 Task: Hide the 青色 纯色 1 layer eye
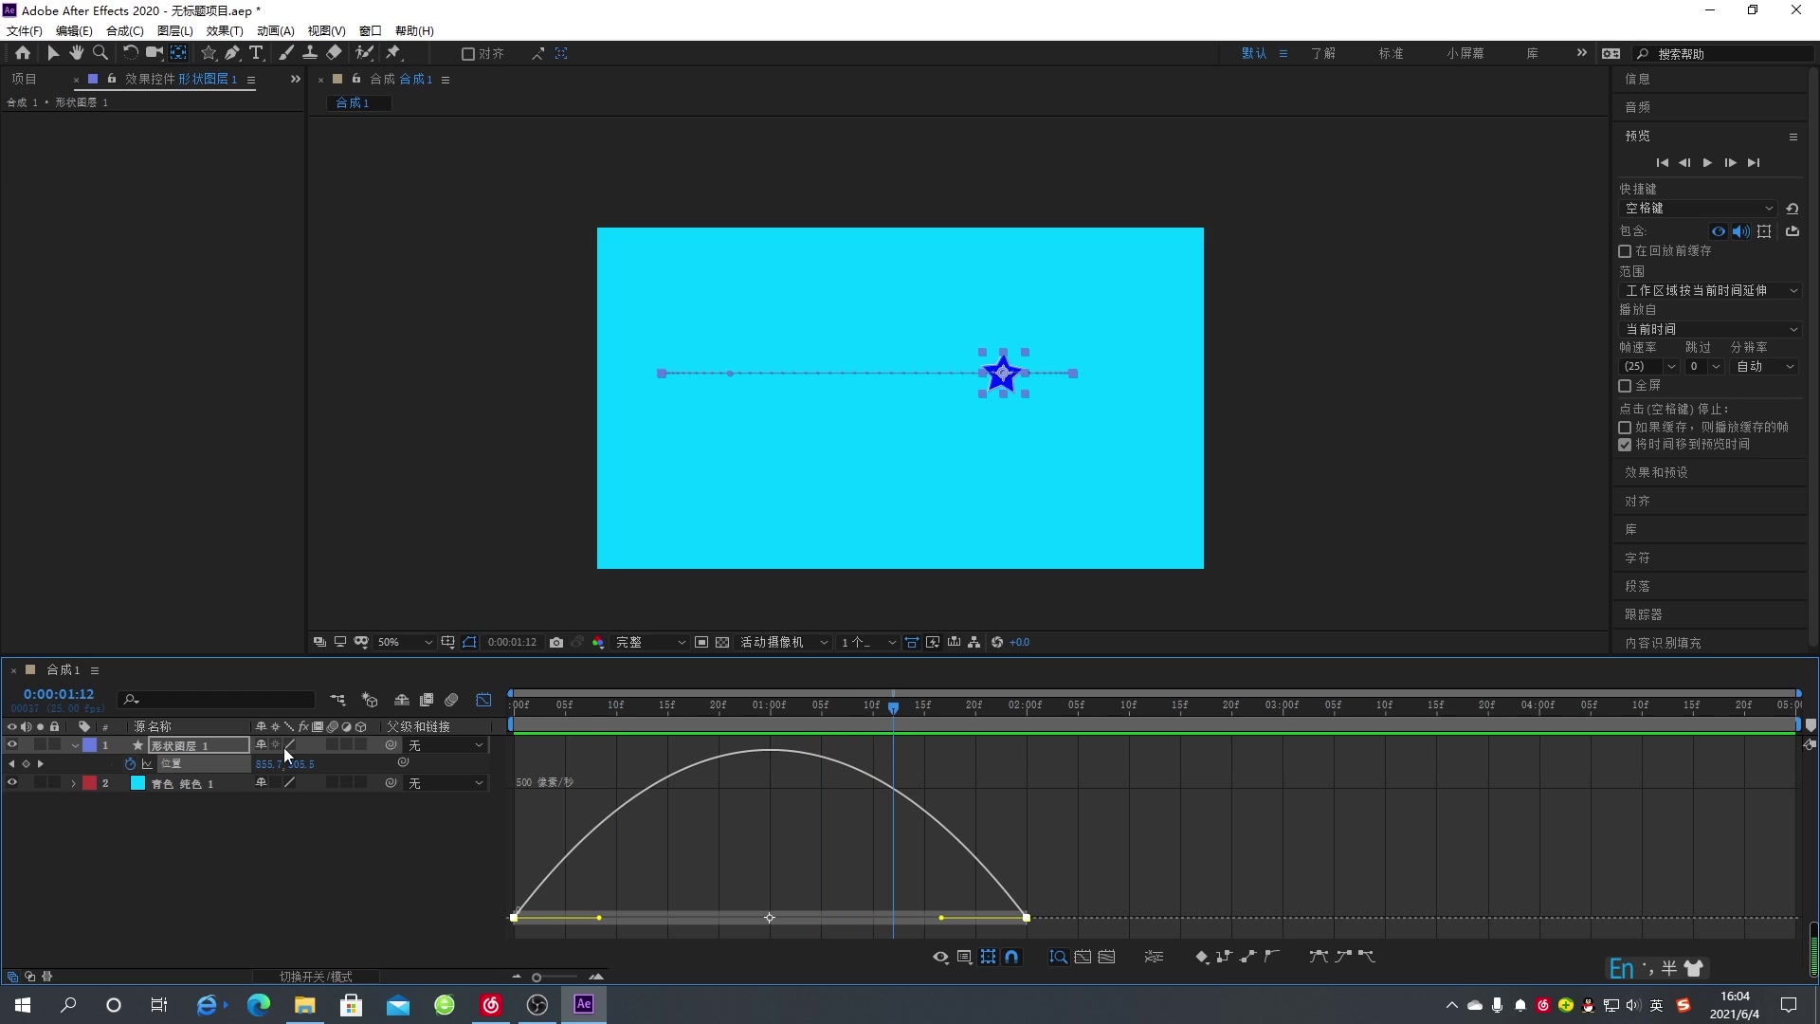click(x=12, y=783)
